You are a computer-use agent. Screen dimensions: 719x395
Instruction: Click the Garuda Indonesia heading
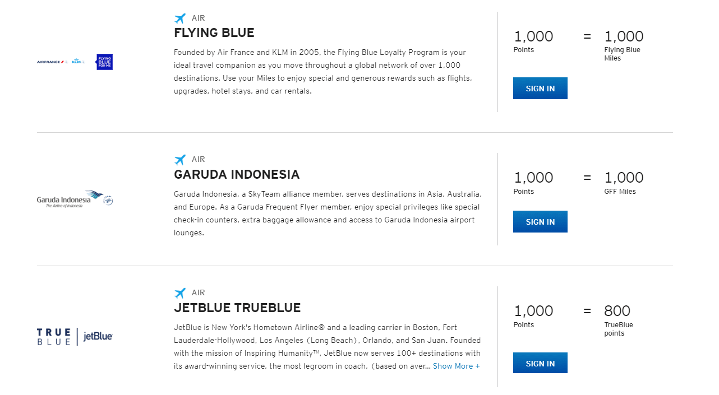[x=237, y=175]
